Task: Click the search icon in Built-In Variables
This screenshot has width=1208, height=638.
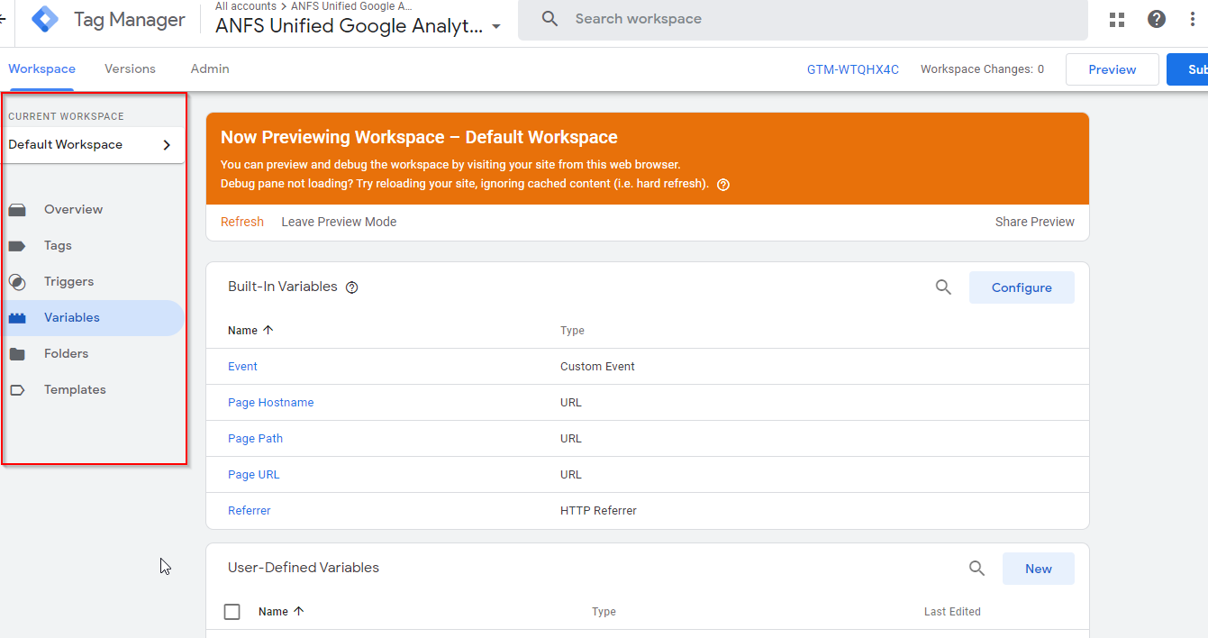Action: tap(943, 287)
